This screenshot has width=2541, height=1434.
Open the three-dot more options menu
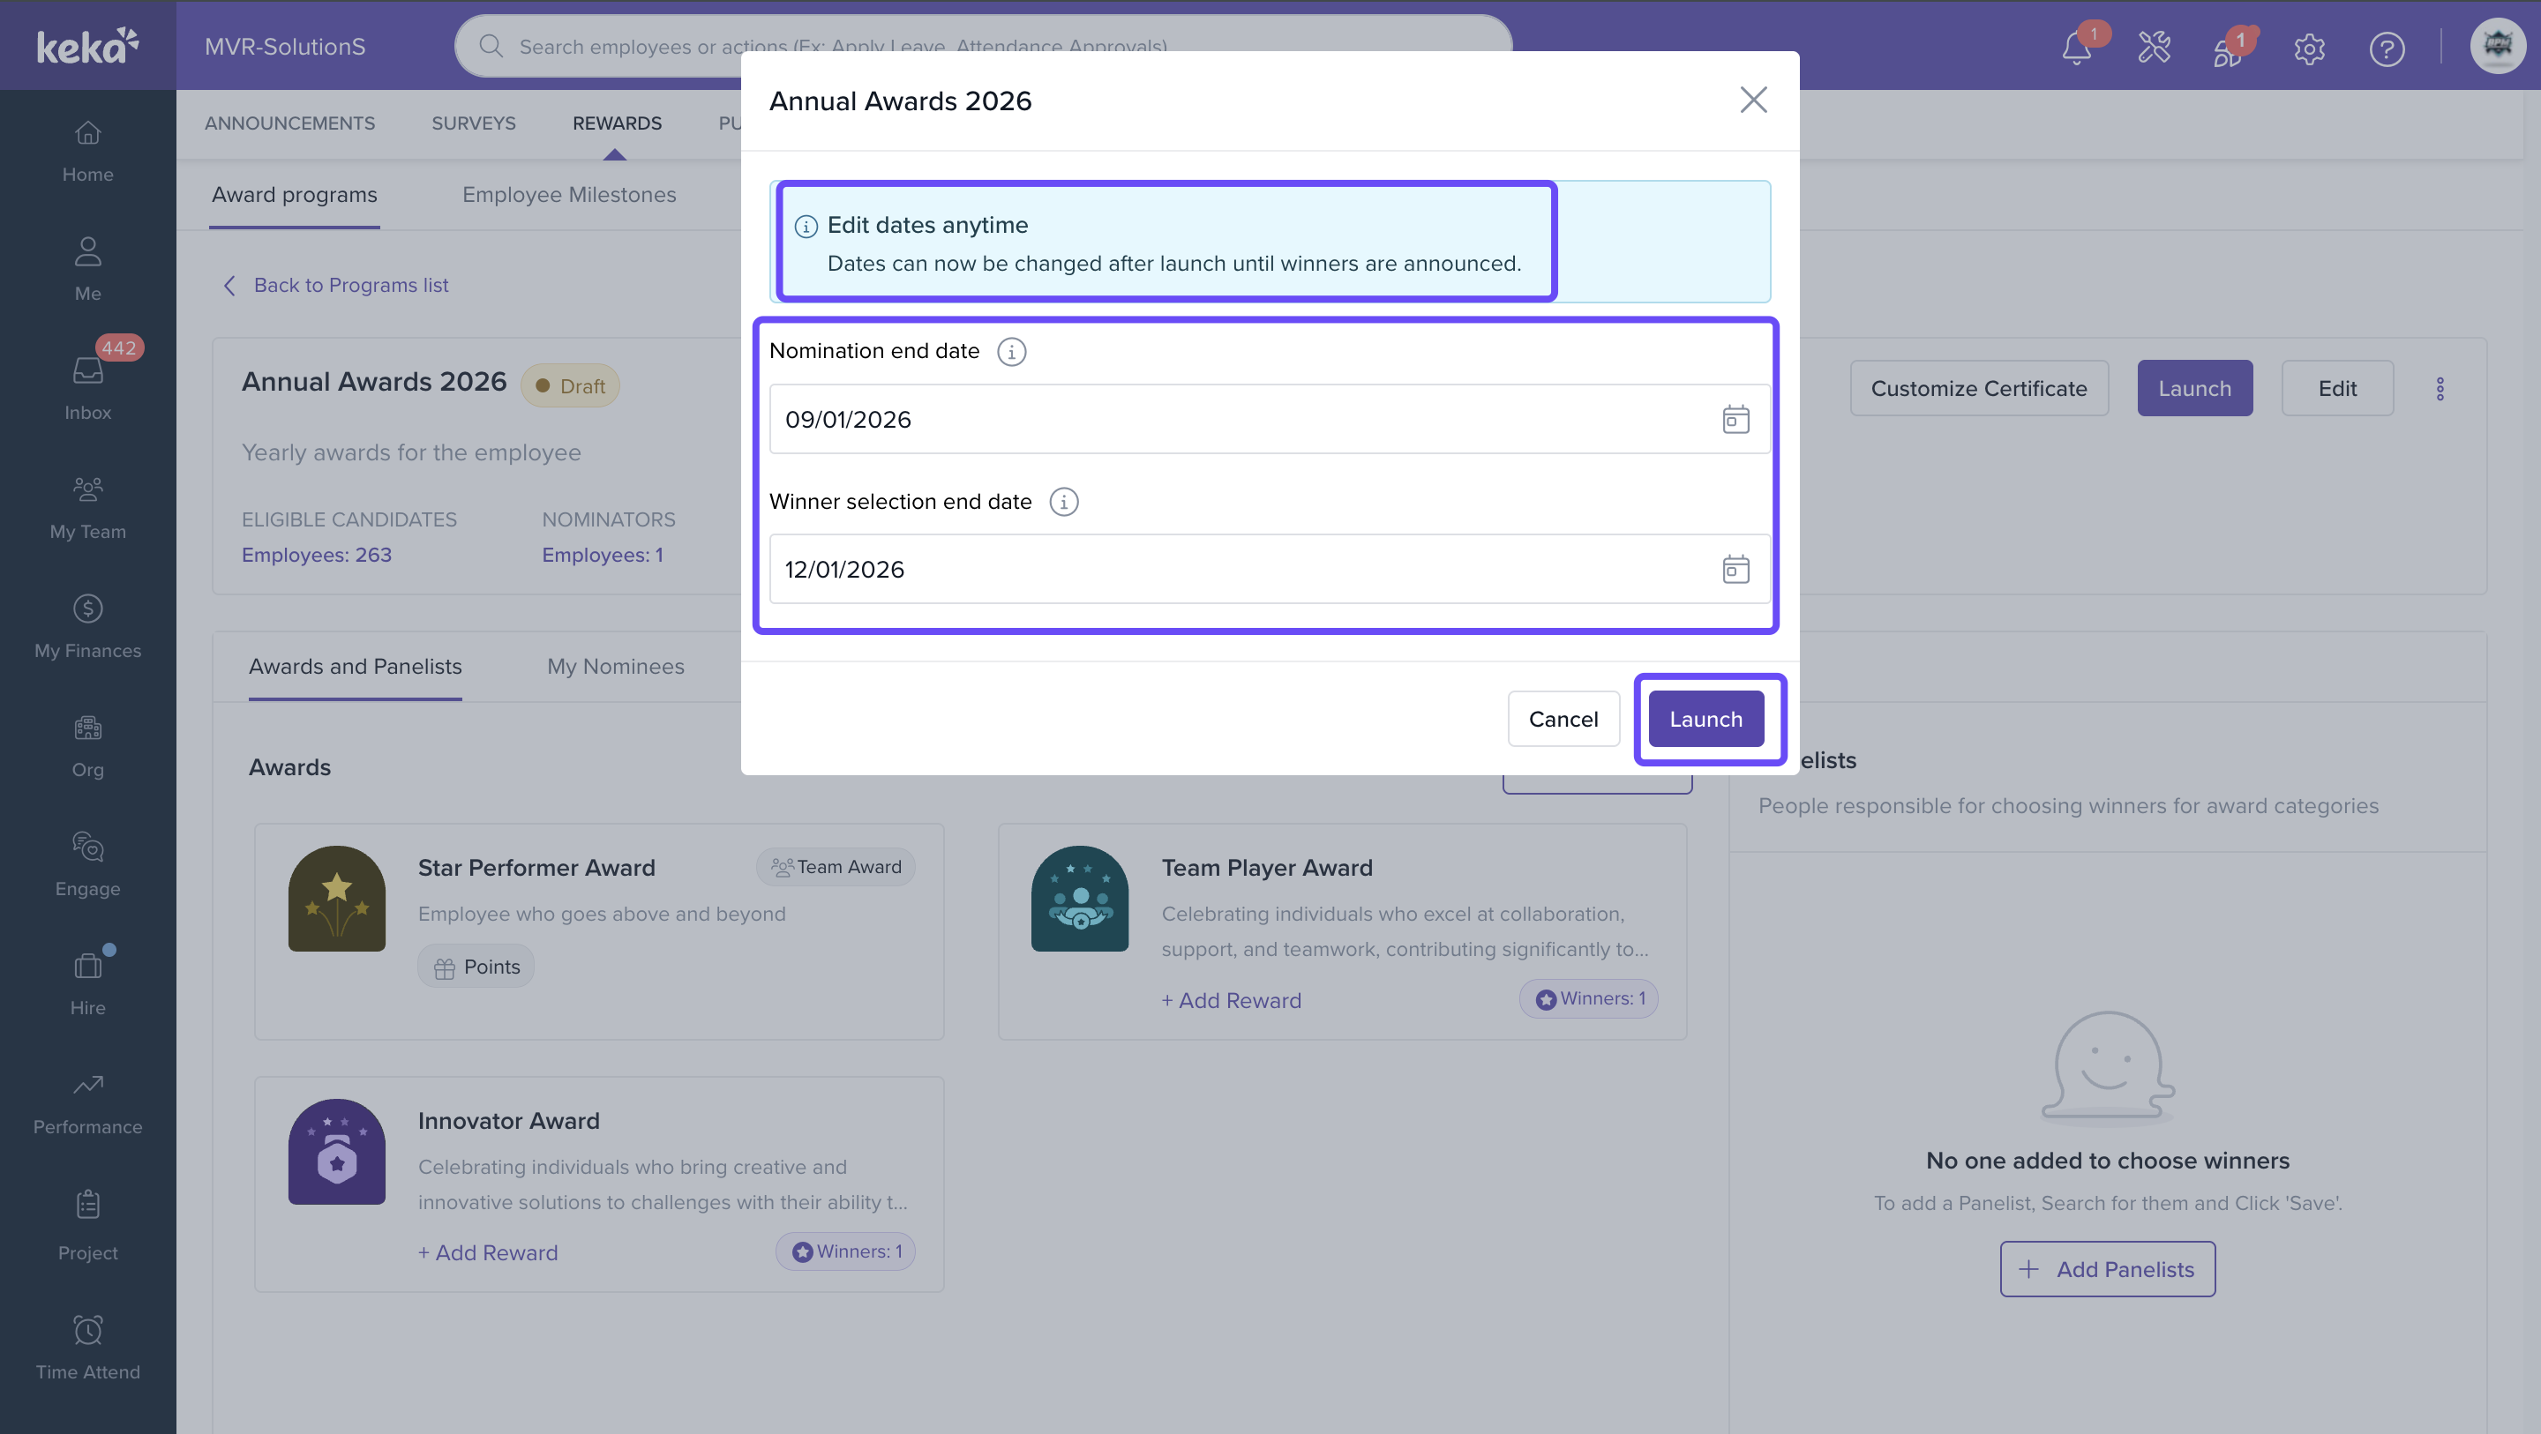[2440, 389]
